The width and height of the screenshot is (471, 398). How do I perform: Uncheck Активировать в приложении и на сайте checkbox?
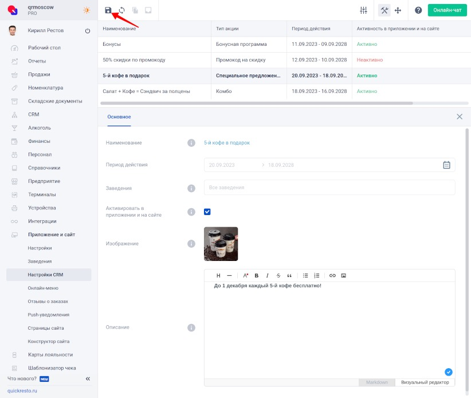[x=207, y=212]
